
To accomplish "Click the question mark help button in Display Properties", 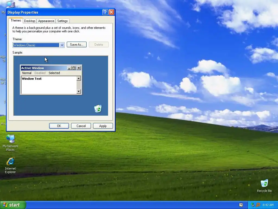I will 105,12.
